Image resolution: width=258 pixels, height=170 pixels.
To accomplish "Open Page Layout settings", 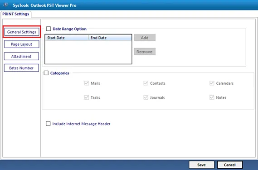I will (x=22, y=44).
